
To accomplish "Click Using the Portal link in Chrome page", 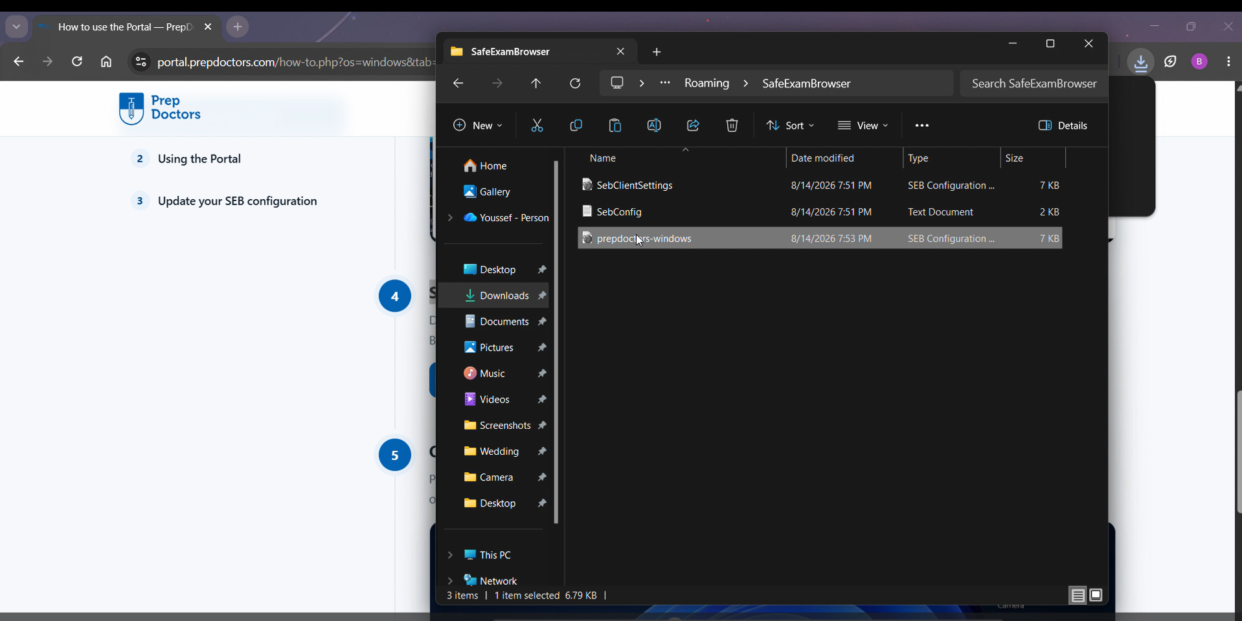I will (x=199, y=159).
